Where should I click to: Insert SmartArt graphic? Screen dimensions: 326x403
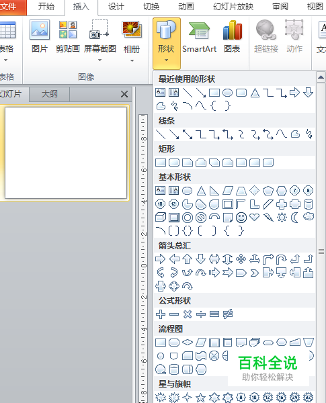pyautogui.click(x=199, y=37)
